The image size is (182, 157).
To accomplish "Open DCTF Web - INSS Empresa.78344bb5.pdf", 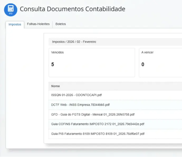I will (80, 105).
